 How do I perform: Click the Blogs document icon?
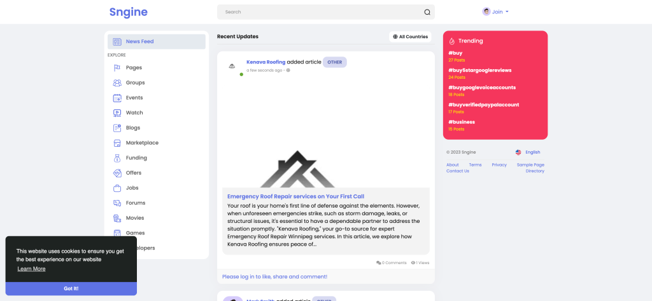117,128
